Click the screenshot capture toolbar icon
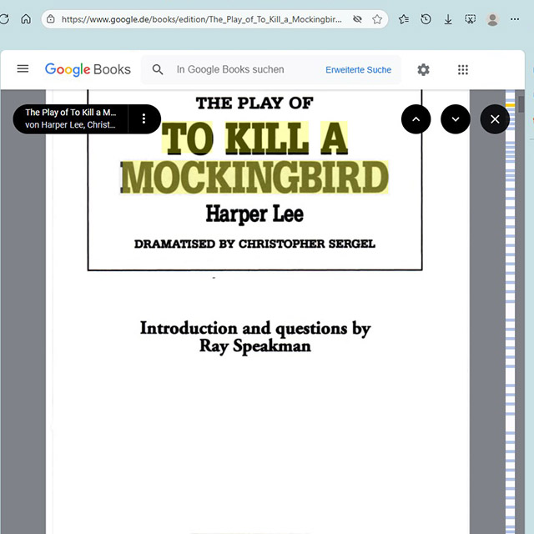Viewport: 534px width, 534px height. coord(471,19)
